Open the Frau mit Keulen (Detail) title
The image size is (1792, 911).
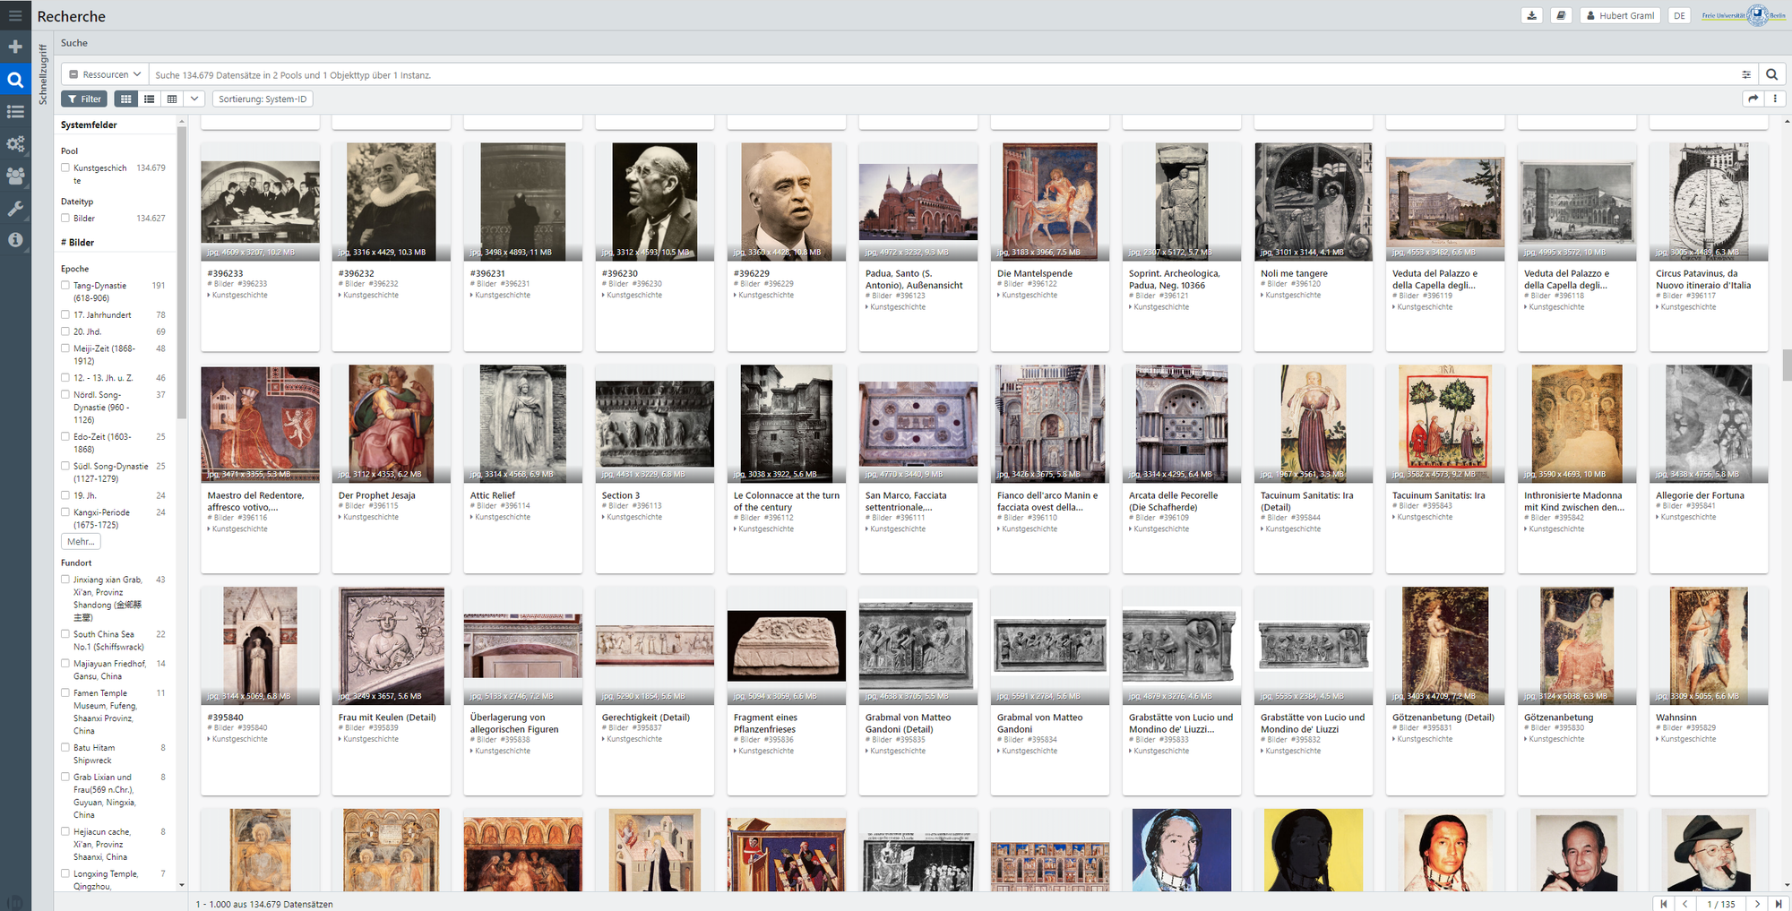coord(387,718)
